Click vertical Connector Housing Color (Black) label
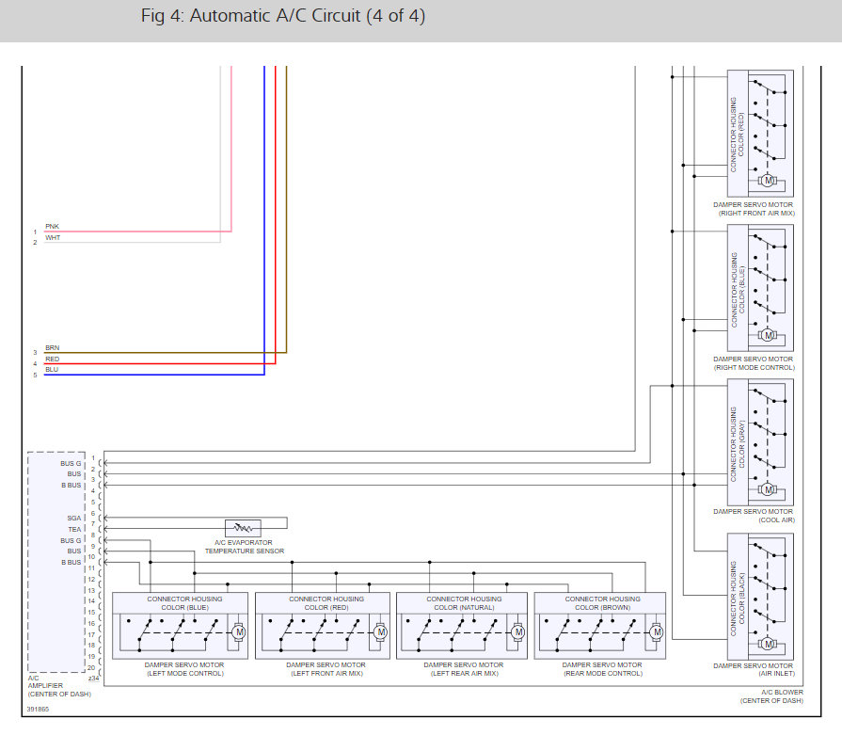Screen dimensions: 842x735 tap(738, 599)
